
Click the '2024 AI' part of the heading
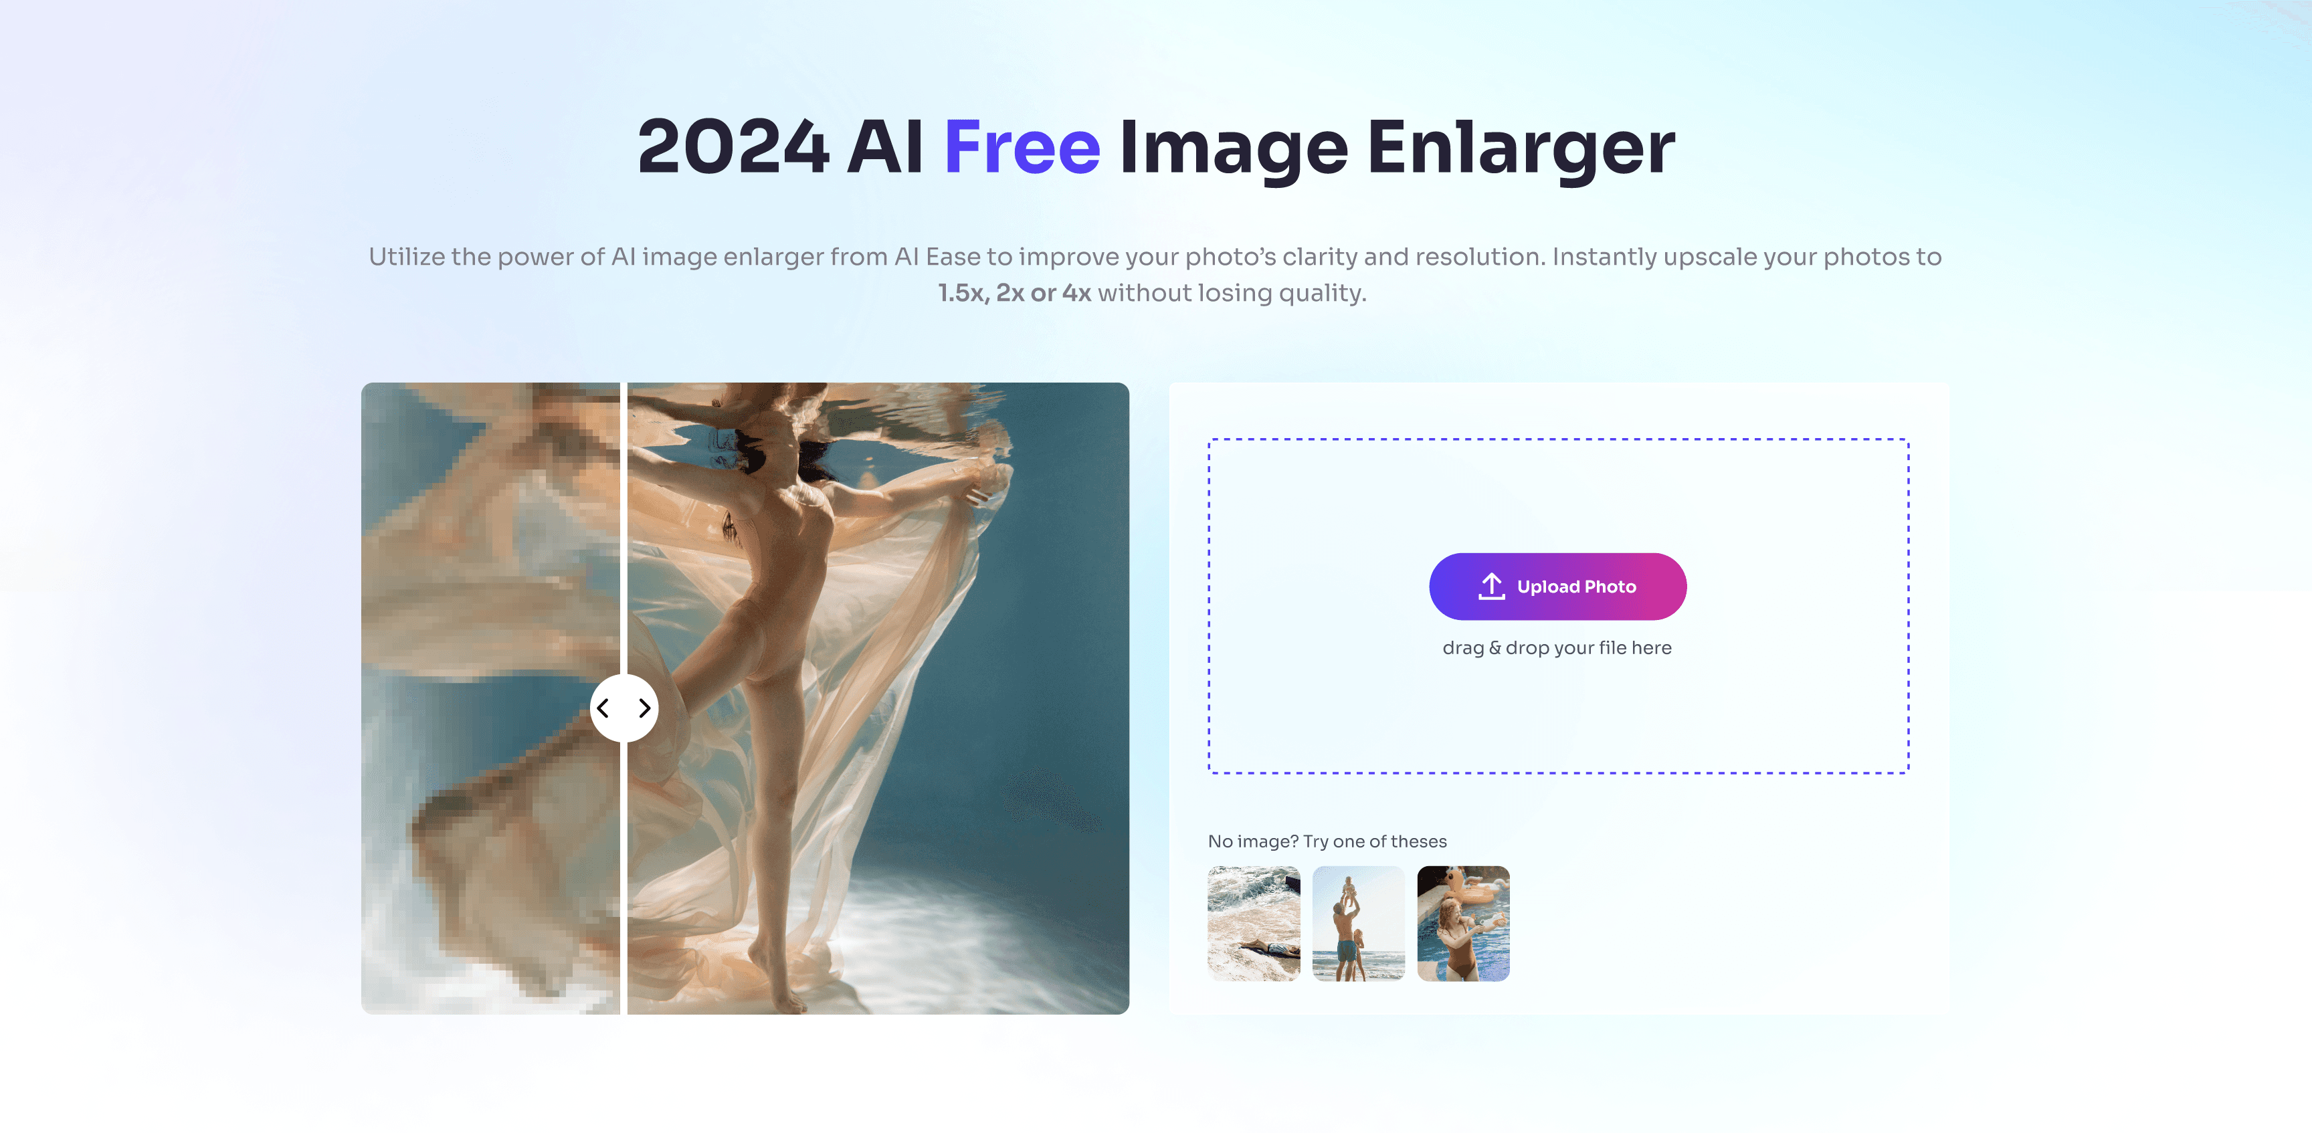pyautogui.click(x=780, y=146)
